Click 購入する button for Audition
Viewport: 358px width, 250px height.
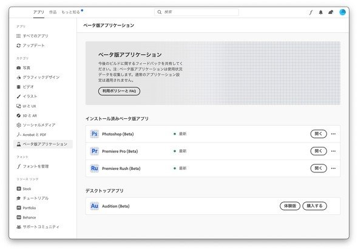(315, 206)
